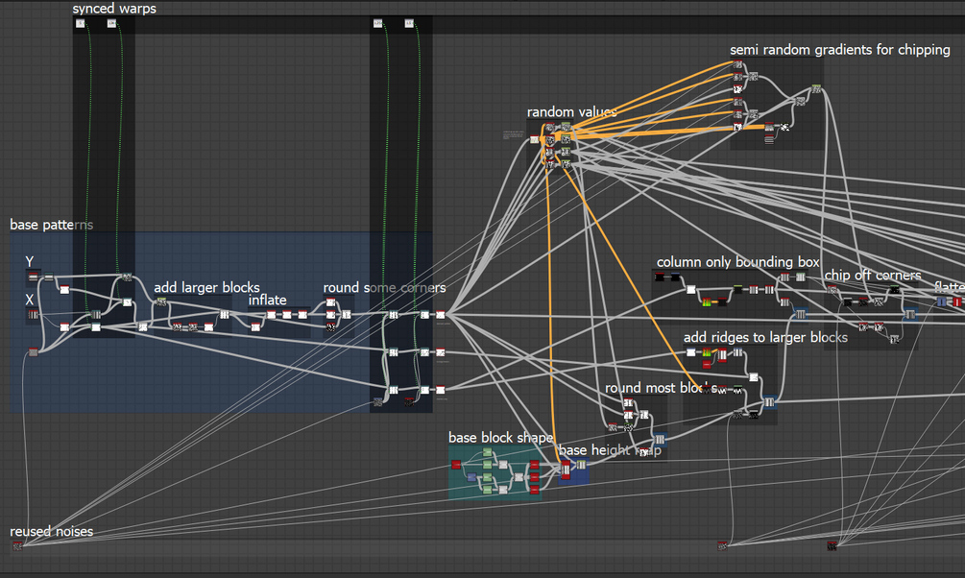Select the gray node at base patterns bottom-left

34,352
